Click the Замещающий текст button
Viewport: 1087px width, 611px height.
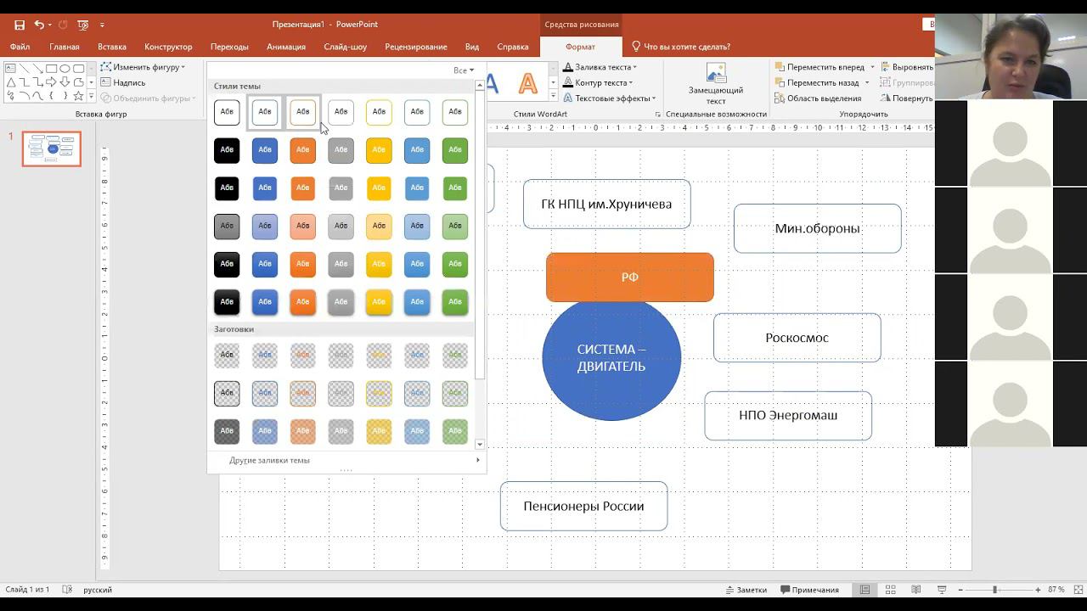(716, 84)
